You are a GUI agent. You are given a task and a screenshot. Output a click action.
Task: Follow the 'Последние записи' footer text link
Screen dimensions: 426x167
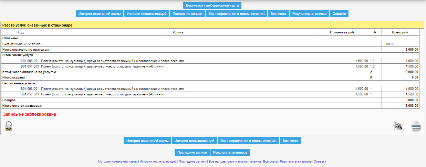pos(193,161)
